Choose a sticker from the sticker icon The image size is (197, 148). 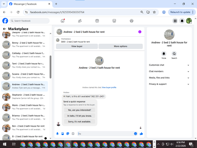point(68,134)
